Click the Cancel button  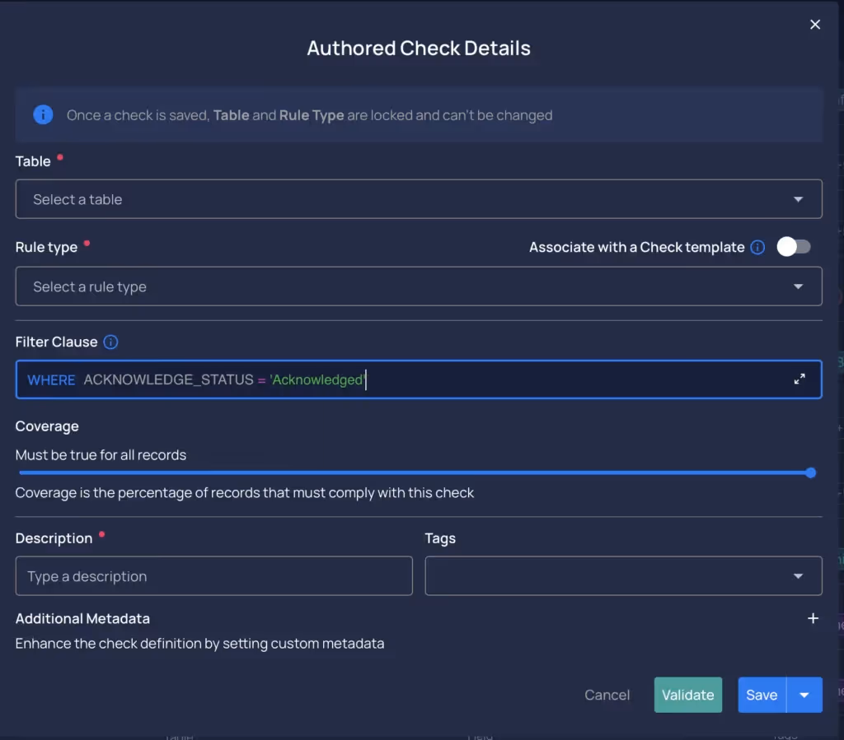coord(607,695)
